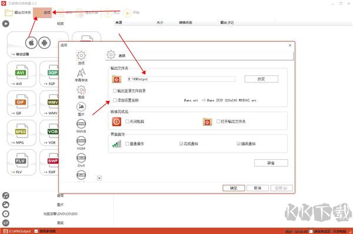Screen dimensions: 353x234
Task: Open 图片 picture settings in sidebar
Action: (x=81, y=109)
